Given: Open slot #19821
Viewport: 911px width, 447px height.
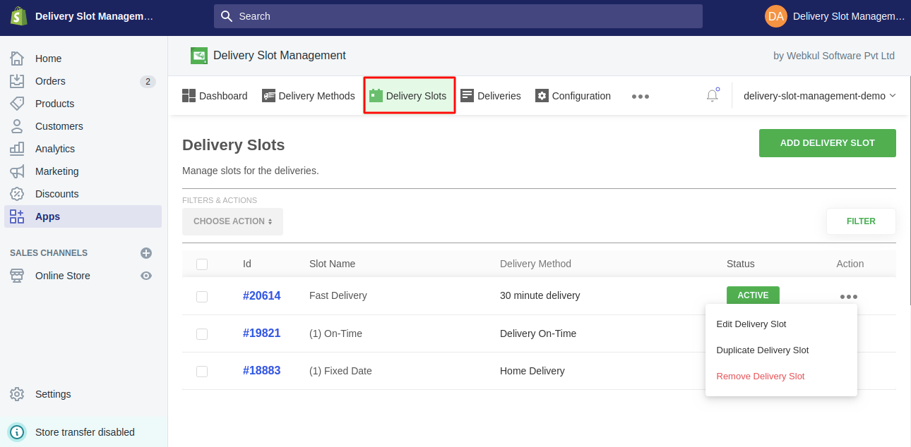Looking at the screenshot, I should coord(262,333).
